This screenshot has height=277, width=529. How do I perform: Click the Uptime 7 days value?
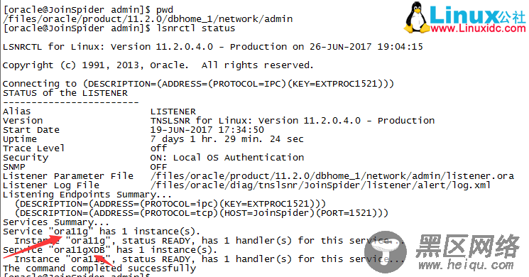point(227,139)
